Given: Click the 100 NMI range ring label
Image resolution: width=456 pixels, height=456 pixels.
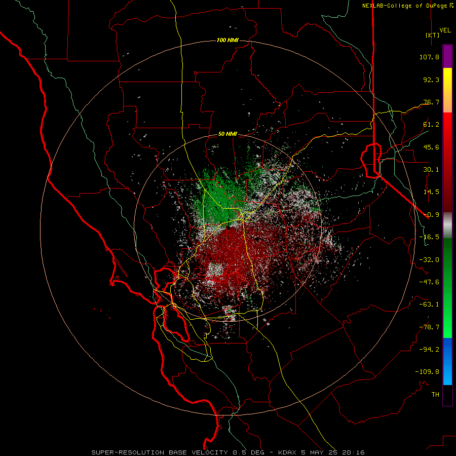Looking at the screenshot, I should pyautogui.click(x=227, y=40).
